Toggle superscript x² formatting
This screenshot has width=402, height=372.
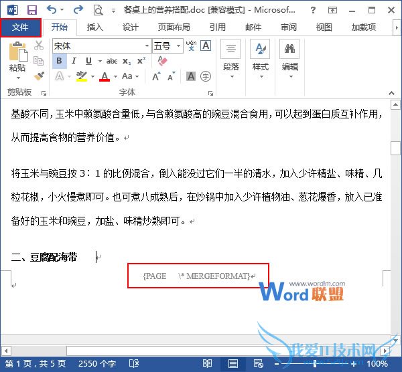coord(141,61)
